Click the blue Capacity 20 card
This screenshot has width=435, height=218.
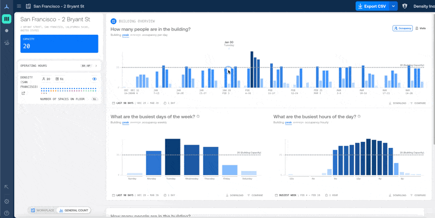coord(59,43)
